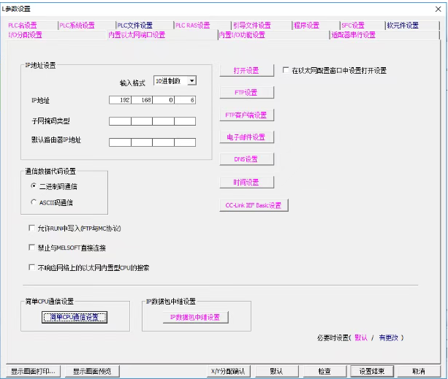The height and width of the screenshot is (379, 448).
Task: Open CC-Link IEF Basic设置
Action: point(254,205)
